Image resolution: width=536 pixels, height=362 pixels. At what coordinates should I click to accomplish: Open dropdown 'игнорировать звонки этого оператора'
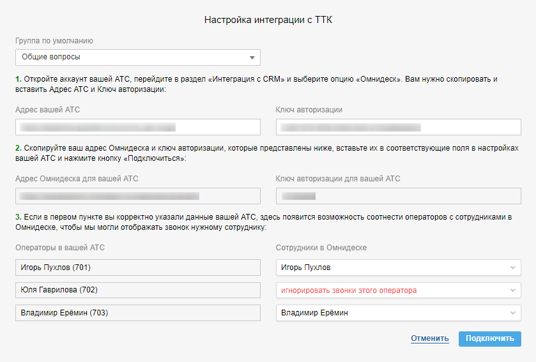(398, 290)
